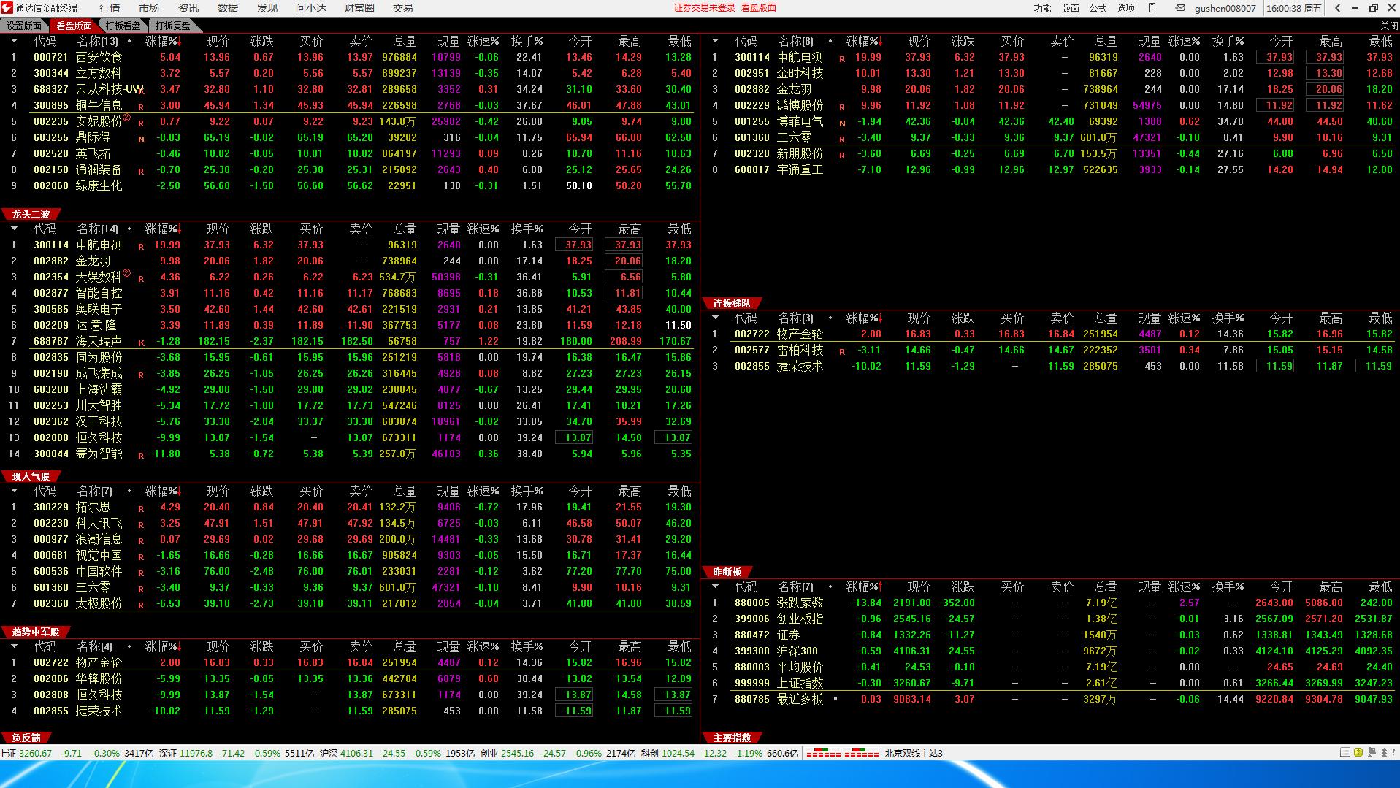Sort the 昨断板 list by 涨幅% column
This screenshot has width=1400, height=788.
coord(864,586)
